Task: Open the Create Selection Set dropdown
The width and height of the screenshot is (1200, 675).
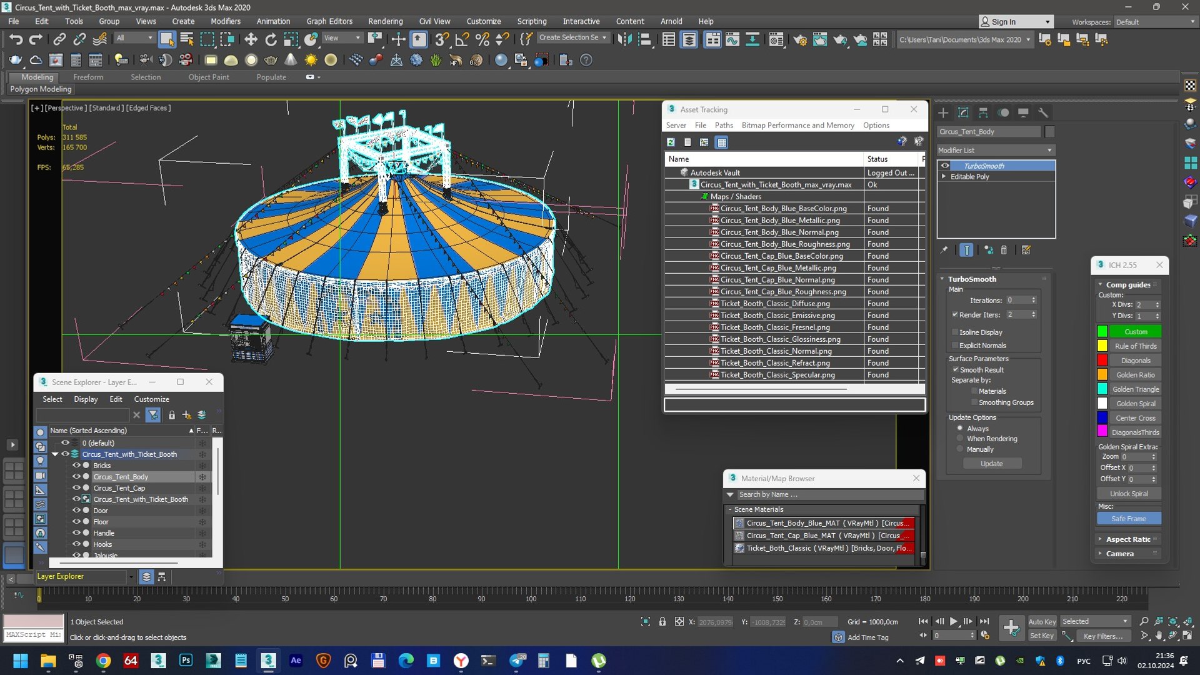Action: 572,37
